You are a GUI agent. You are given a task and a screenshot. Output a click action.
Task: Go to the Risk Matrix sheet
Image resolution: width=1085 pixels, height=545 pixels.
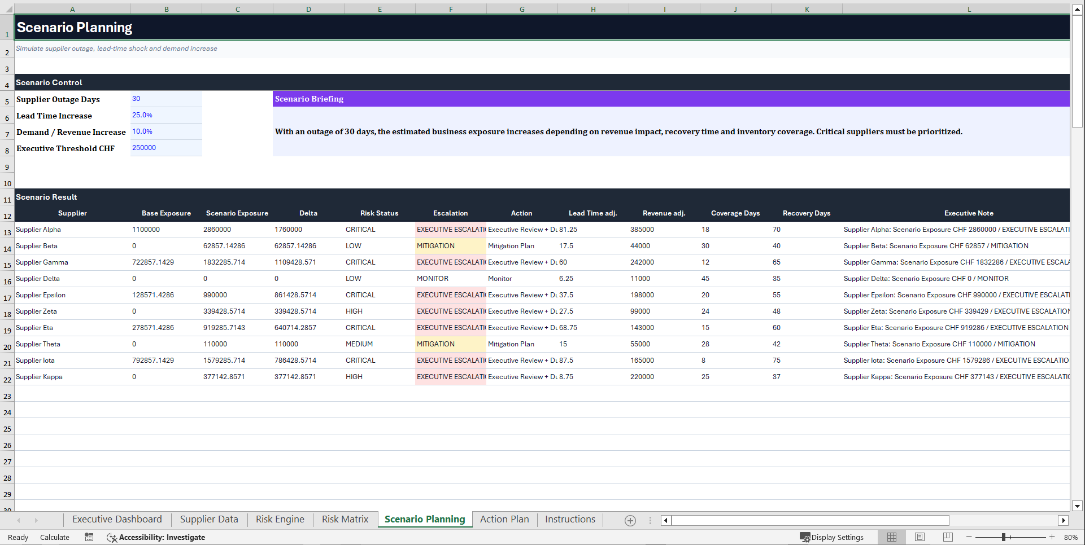point(345,519)
